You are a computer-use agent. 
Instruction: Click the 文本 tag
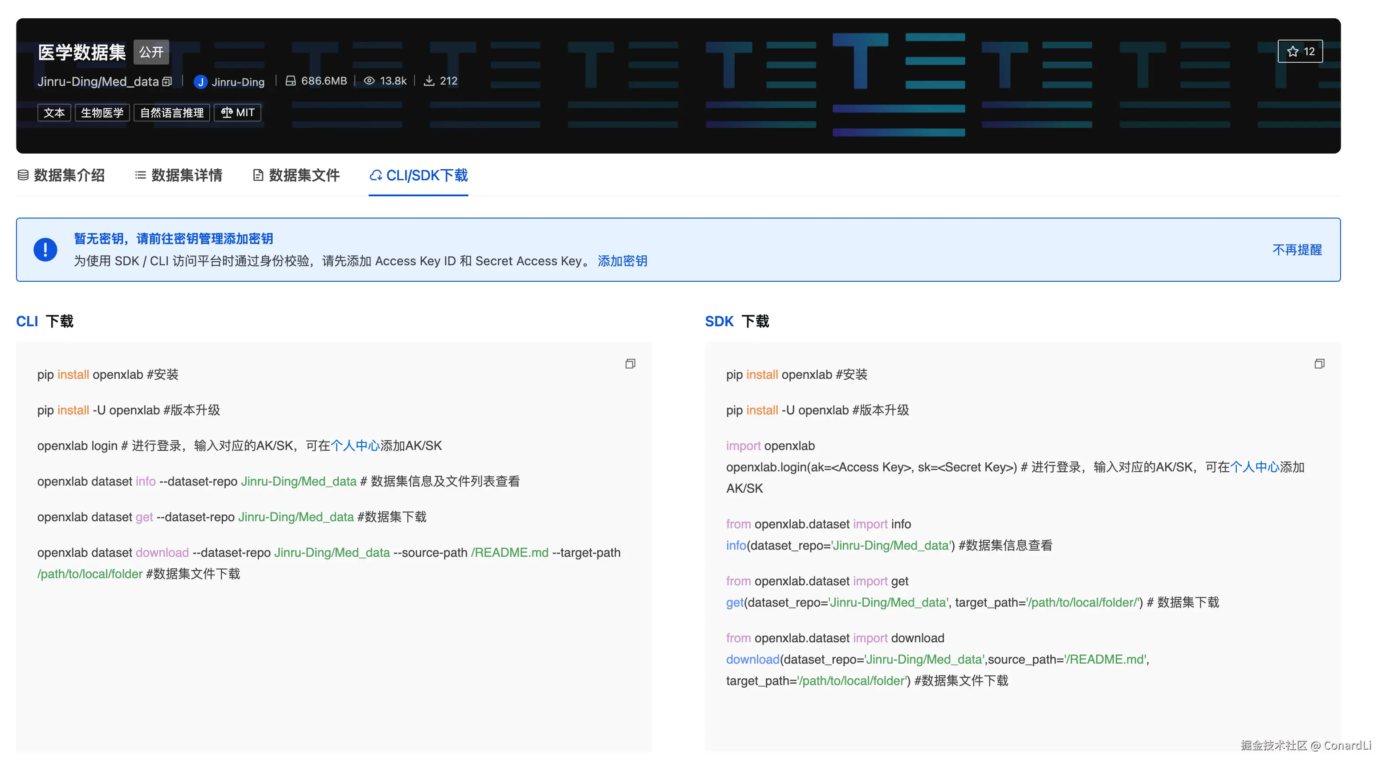pos(54,112)
